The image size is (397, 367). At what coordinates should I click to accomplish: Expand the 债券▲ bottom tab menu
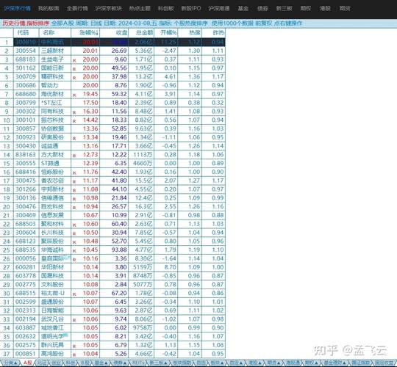pos(120,363)
